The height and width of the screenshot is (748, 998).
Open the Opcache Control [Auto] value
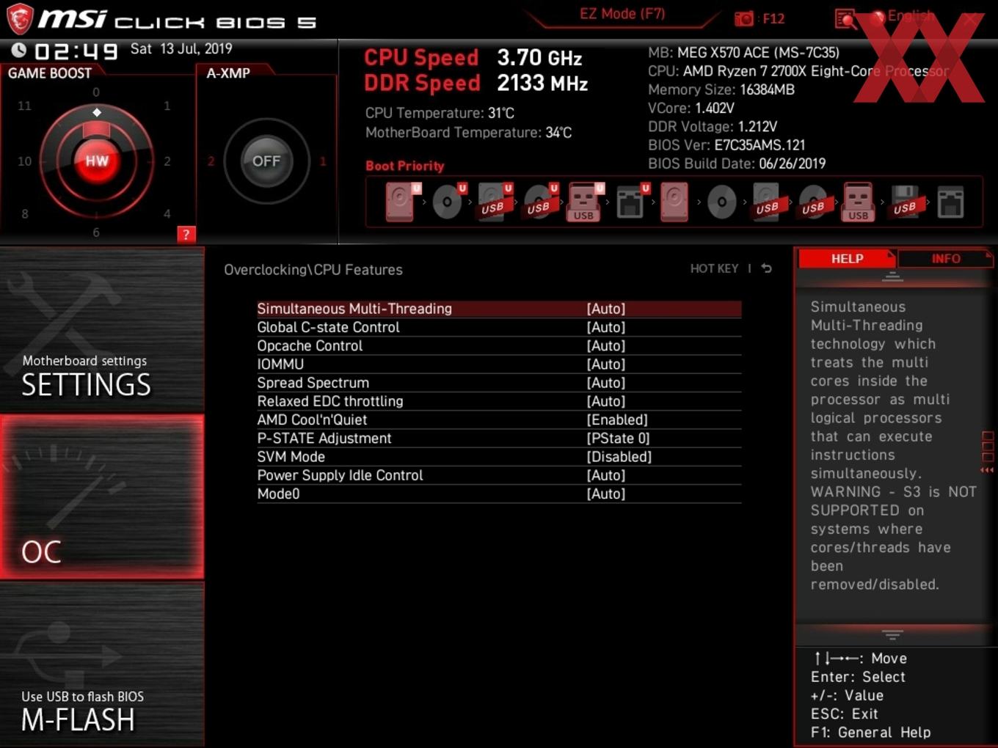606,345
